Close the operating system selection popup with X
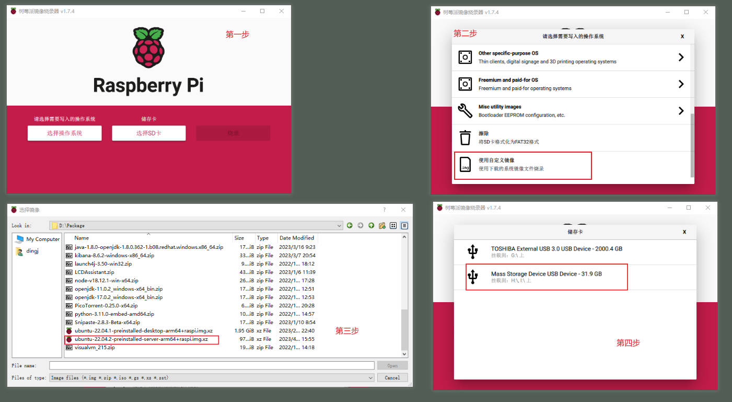Viewport: 732px width, 402px height. (x=682, y=37)
